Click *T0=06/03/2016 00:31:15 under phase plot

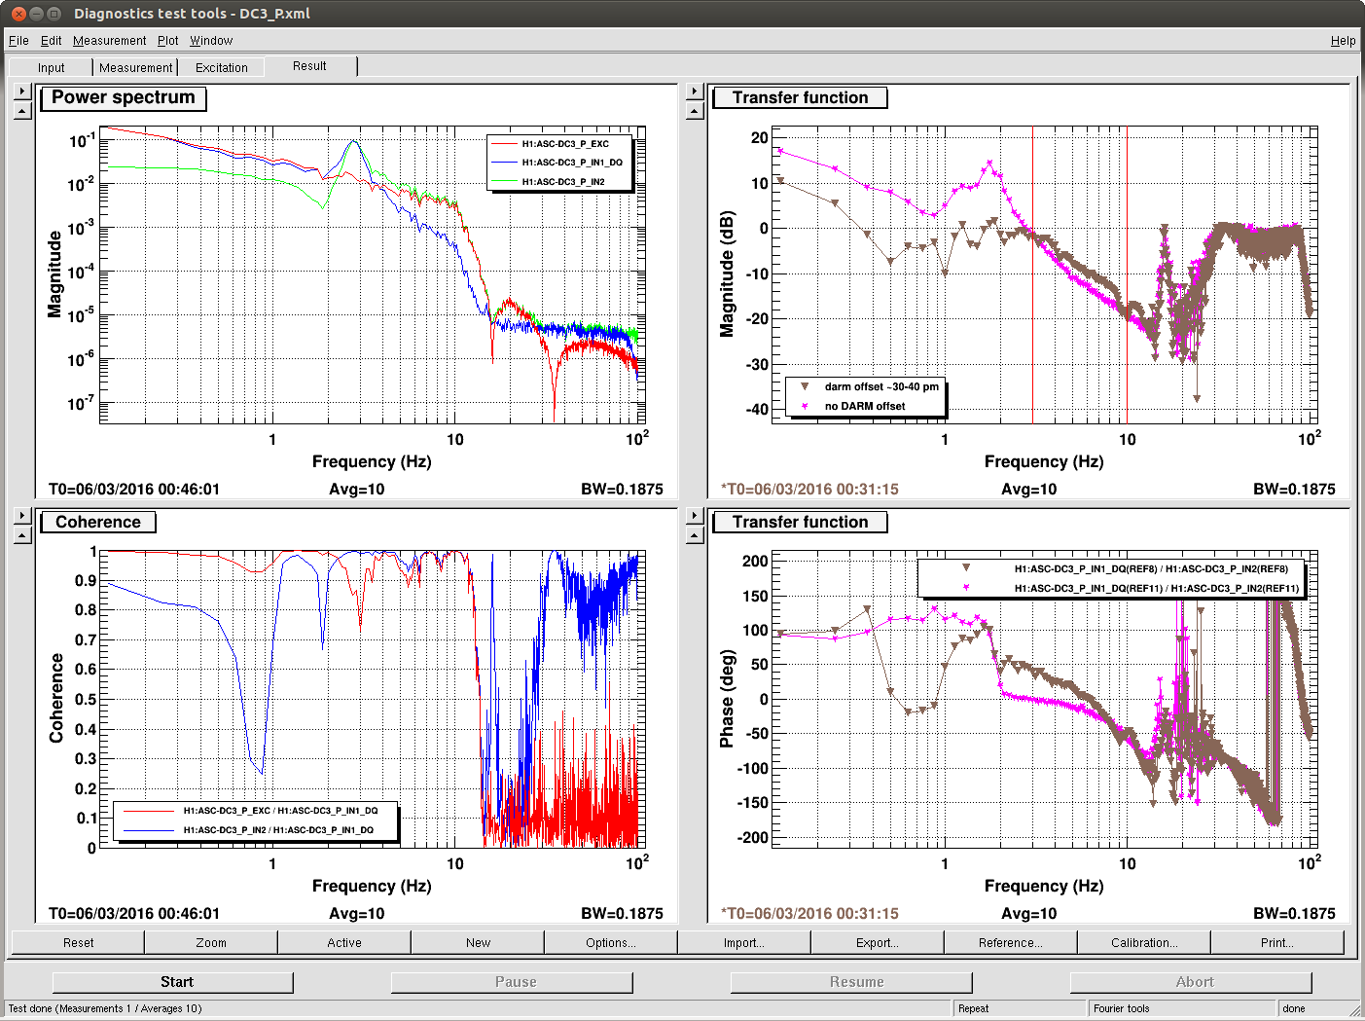(x=809, y=914)
